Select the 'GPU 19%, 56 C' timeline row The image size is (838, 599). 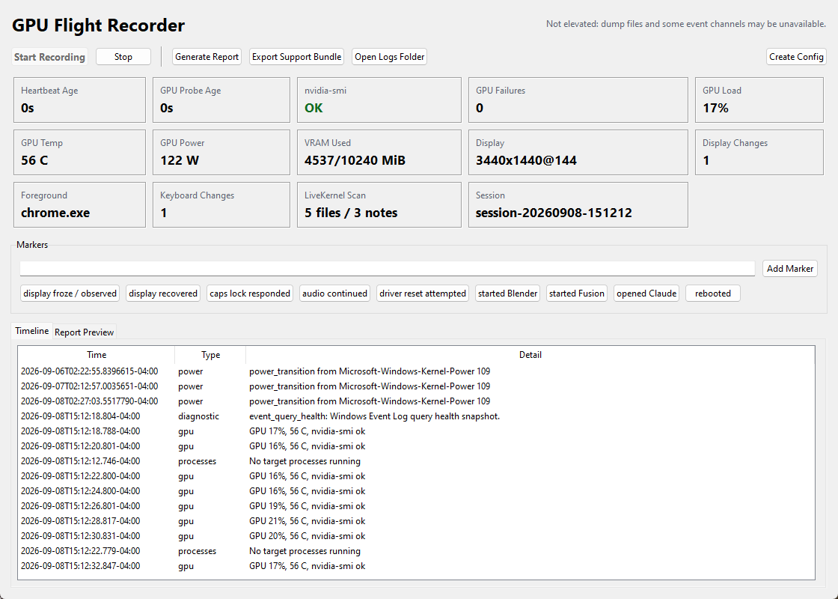click(416, 506)
